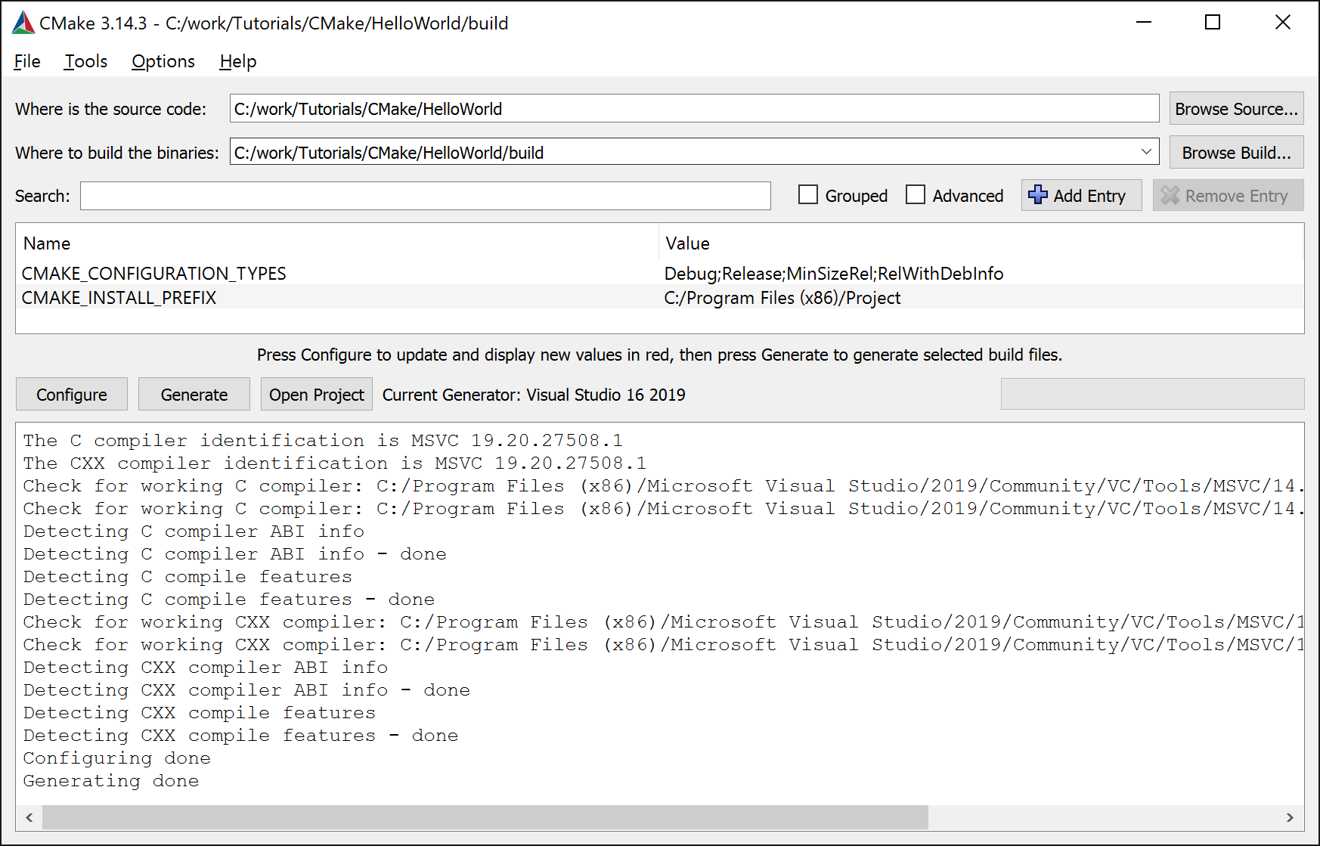This screenshot has width=1320, height=846.
Task: Open the Options menu
Action: coord(163,61)
